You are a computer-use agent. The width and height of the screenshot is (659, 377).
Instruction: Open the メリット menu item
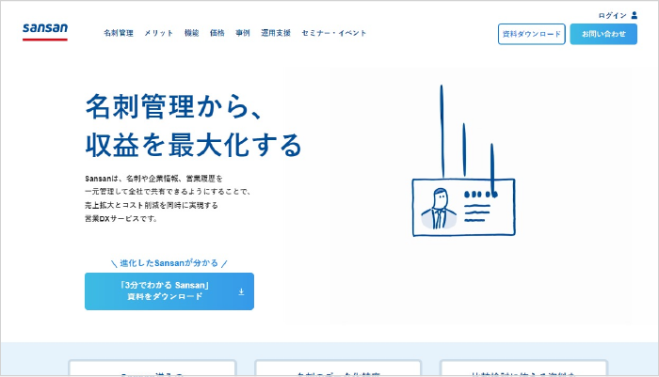click(158, 33)
